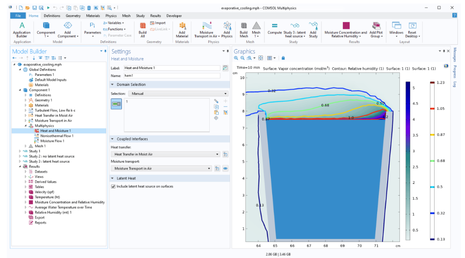Click the relative humidity contour legend
The image size is (465, 258).
tap(432, 161)
